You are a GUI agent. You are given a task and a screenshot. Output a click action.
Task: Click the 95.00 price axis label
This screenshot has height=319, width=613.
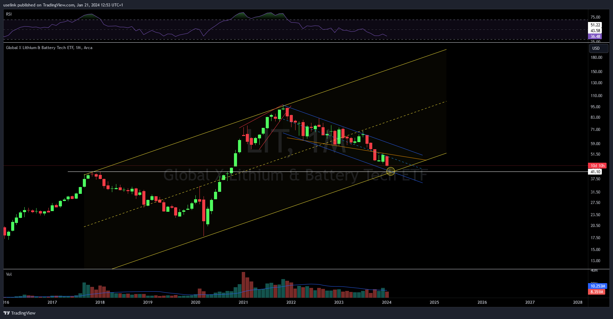point(595,107)
